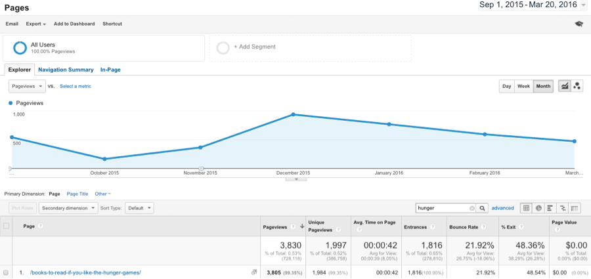Open hunger-games page in new window icon
Screen dimensions: 591x279
[x=254, y=272]
